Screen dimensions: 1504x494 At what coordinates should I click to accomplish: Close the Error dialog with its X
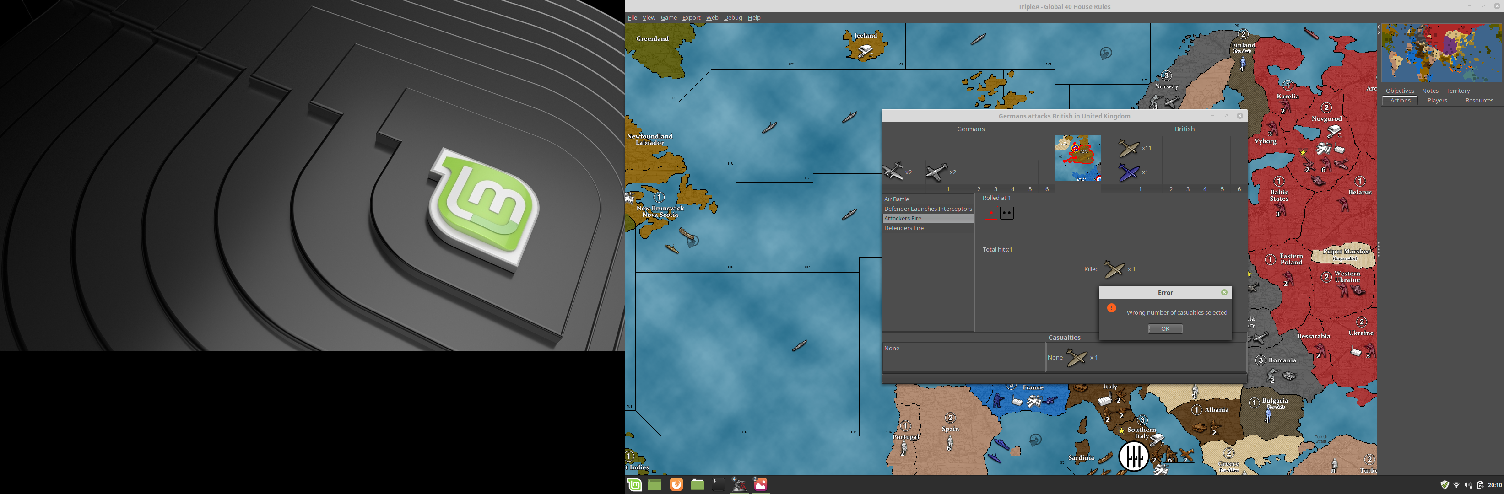(1224, 292)
